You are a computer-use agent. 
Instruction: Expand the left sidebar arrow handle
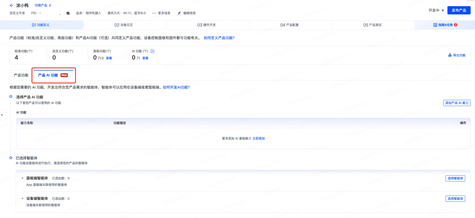click(2, 115)
